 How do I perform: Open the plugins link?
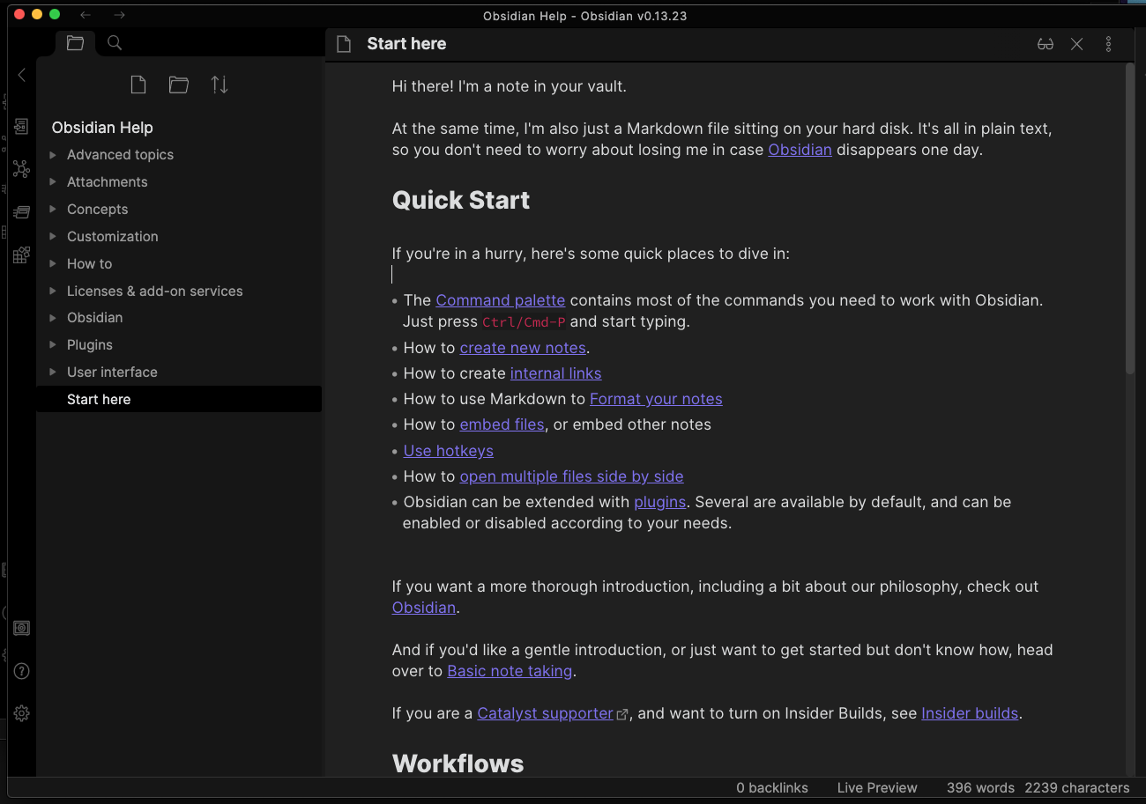pos(659,502)
